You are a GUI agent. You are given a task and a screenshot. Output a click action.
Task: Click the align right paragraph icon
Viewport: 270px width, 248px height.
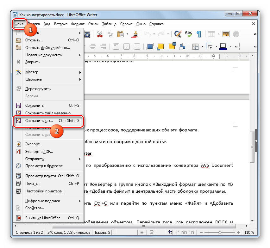103,46
